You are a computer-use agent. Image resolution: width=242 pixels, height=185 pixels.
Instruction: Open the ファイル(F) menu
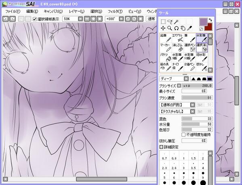[13, 11]
